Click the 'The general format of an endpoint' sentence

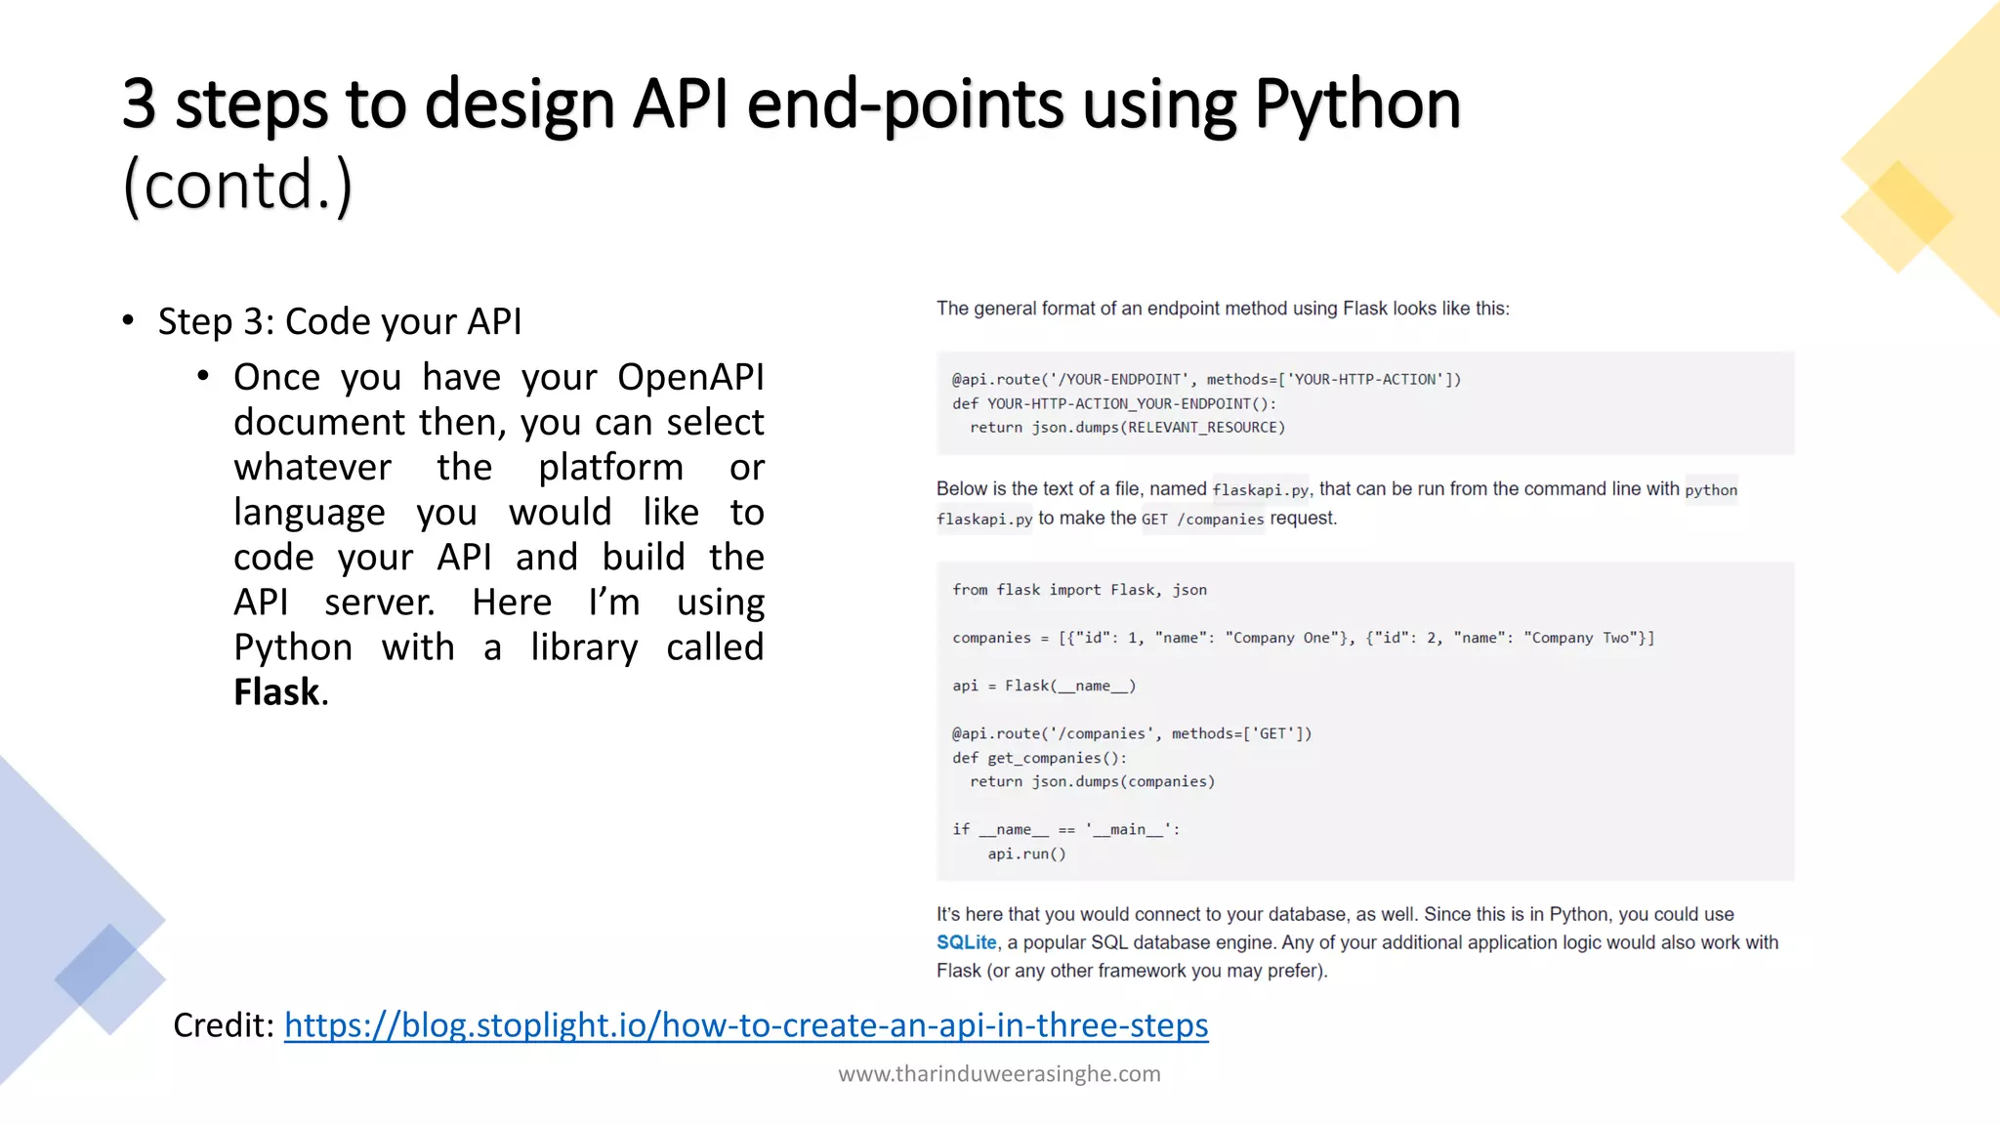[1222, 309]
